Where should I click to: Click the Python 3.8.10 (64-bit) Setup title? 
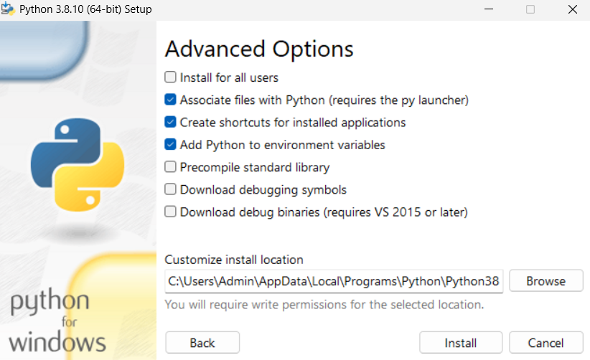(x=85, y=9)
